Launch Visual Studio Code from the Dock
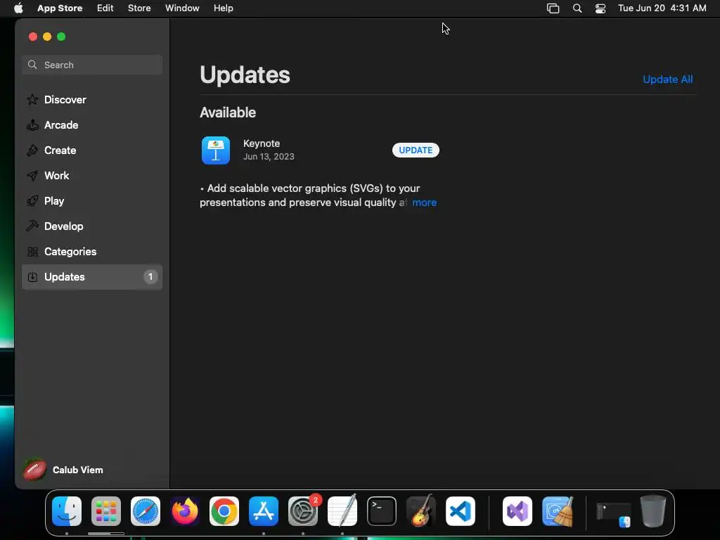The image size is (720, 540). coord(461,511)
